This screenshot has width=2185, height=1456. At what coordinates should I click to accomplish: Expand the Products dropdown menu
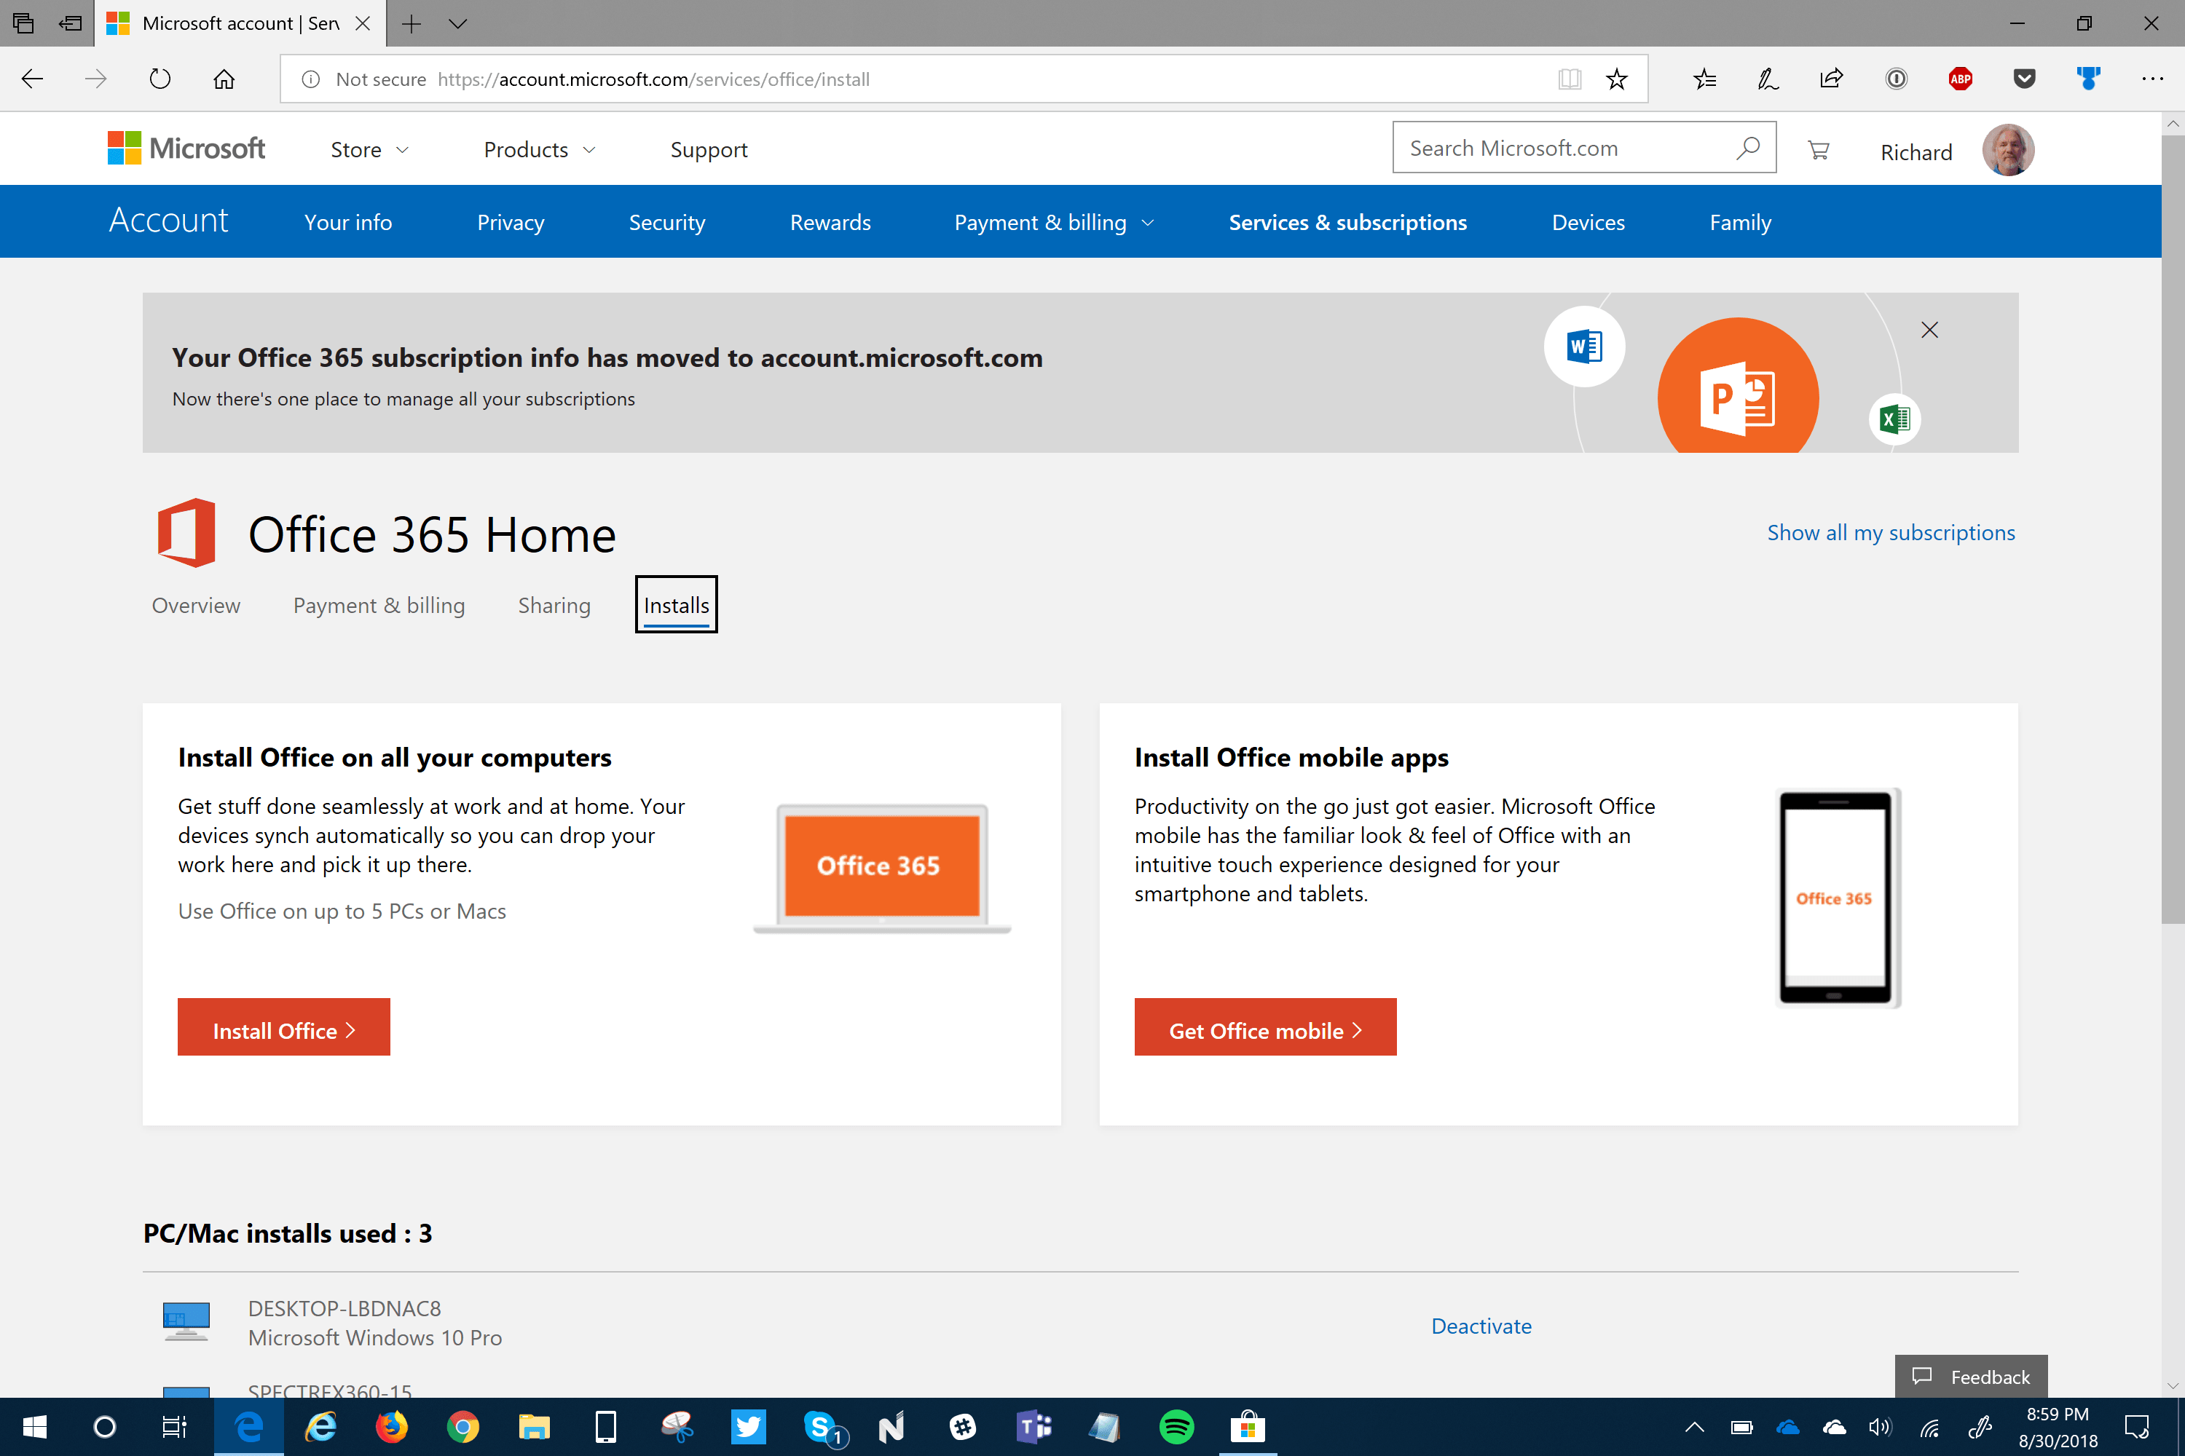[x=540, y=149]
